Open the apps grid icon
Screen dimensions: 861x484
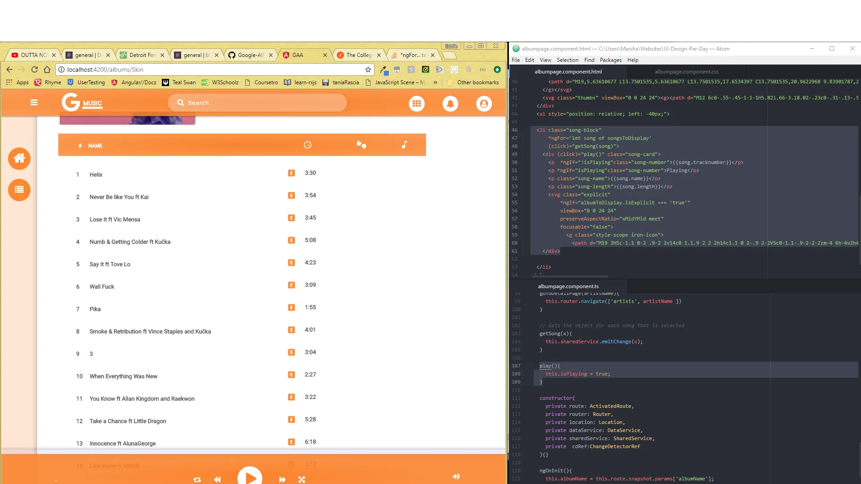tap(417, 104)
